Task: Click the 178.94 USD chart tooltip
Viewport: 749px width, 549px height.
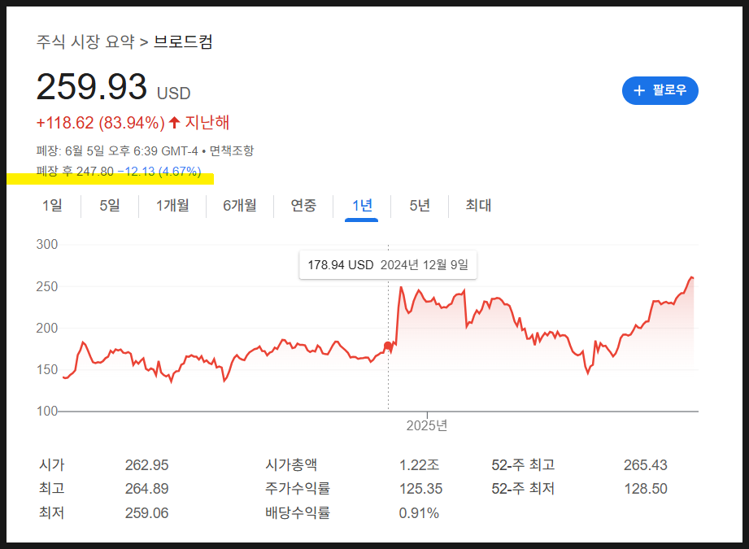Action: 388,264
